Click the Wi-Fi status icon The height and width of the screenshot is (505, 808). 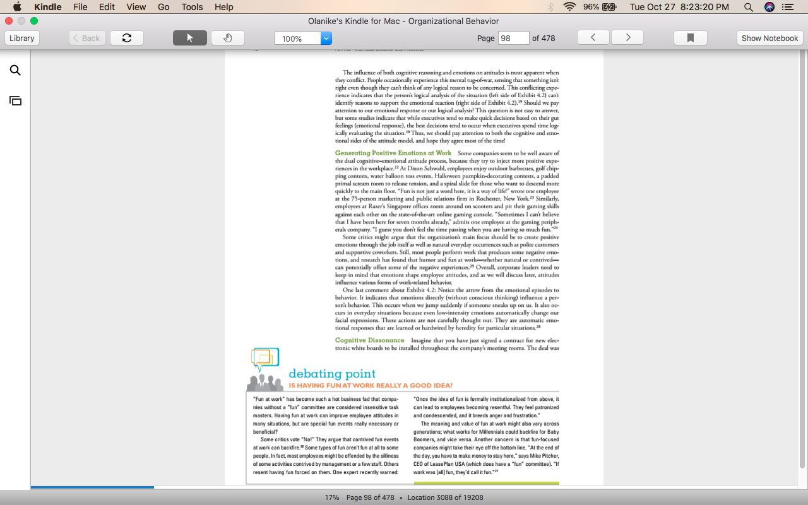[570, 7]
